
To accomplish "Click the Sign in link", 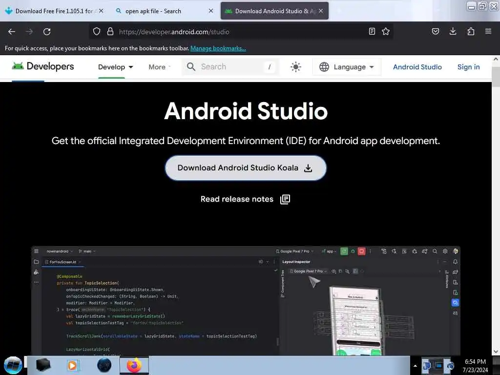I will (x=468, y=67).
